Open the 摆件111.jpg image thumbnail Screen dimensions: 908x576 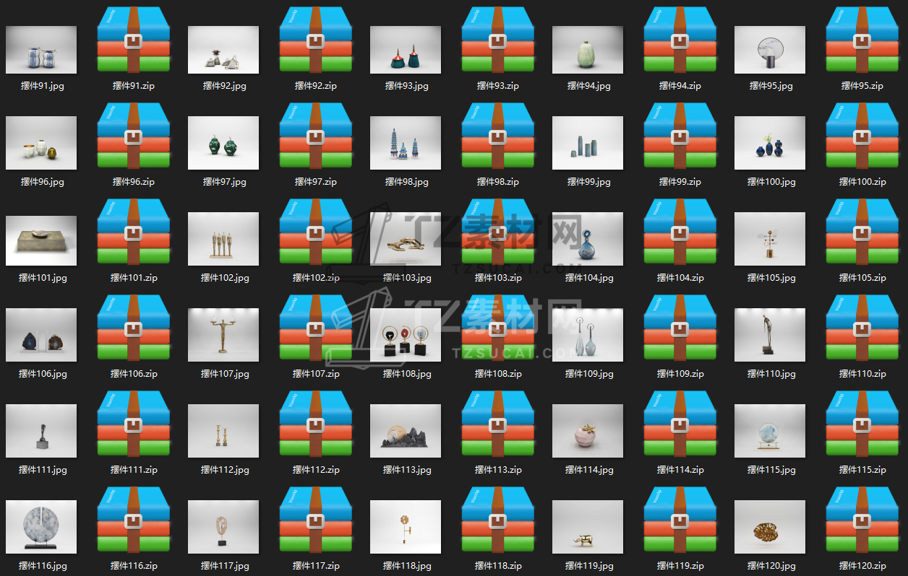[x=41, y=431]
